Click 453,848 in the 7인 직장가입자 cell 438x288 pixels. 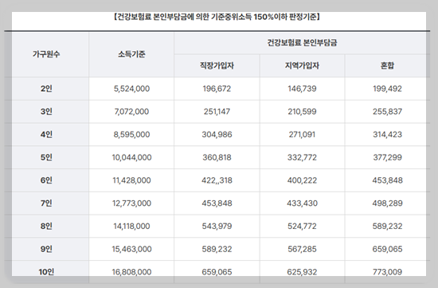pyautogui.click(x=217, y=203)
